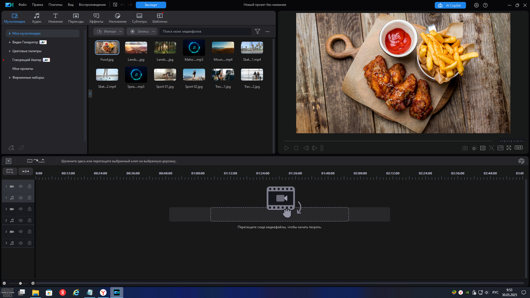Mute audio track 1 speaker icon

21,198
